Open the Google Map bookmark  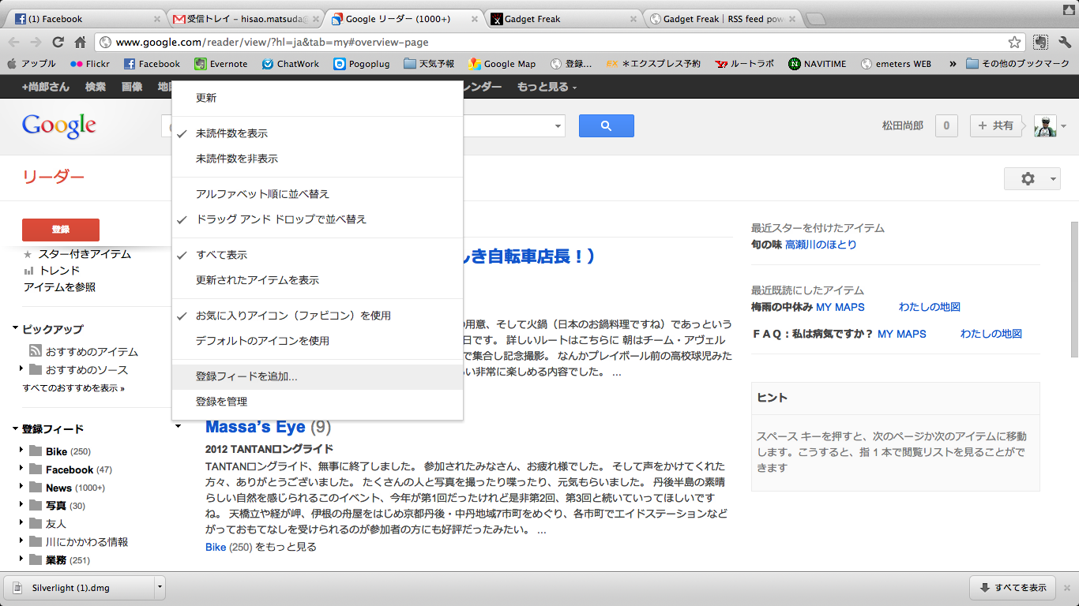coord(502,64)
